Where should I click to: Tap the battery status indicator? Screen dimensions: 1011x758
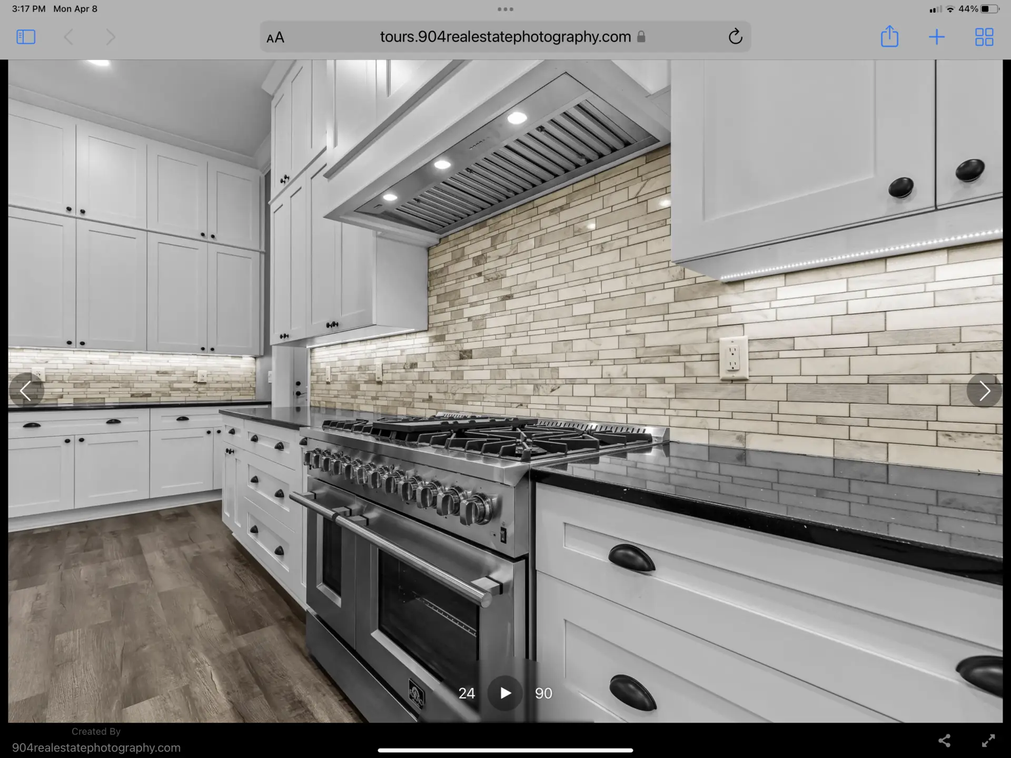[988, 9]
